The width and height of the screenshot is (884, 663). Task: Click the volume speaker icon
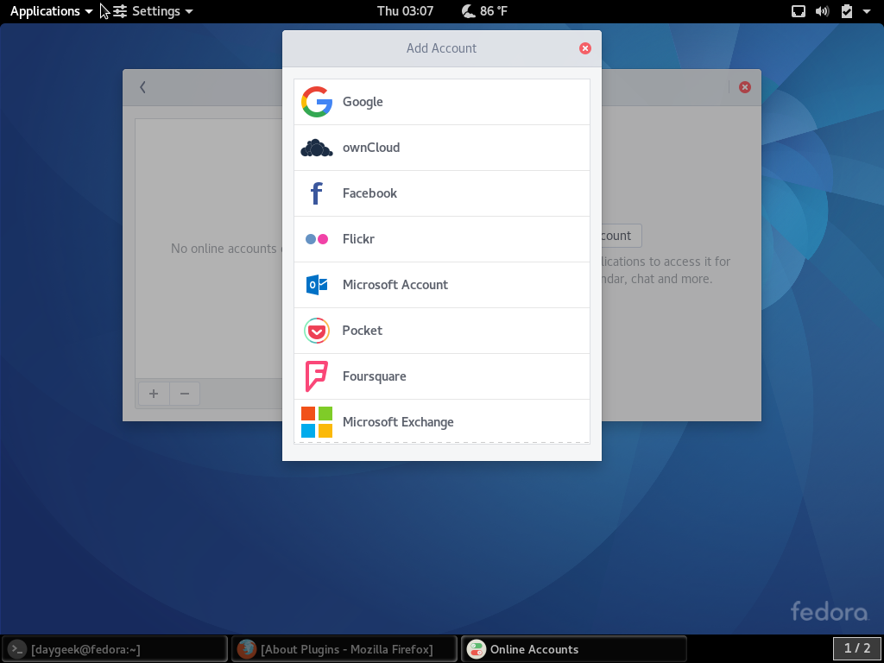coord(822,11)
